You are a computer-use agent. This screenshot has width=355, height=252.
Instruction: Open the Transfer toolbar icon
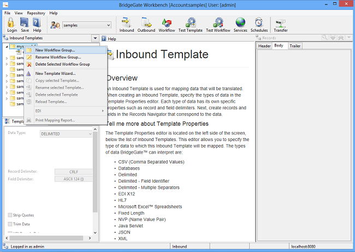(x=281, y=23)
